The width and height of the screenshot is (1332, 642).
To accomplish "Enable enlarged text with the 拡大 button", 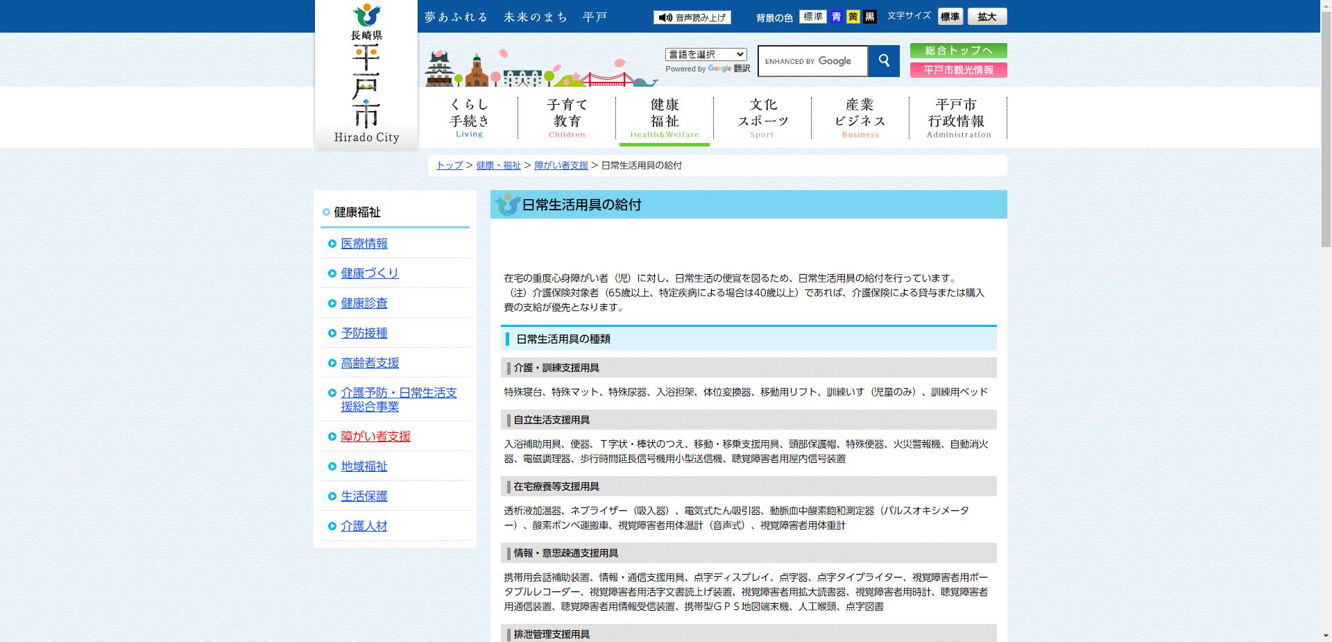I will (x=987, y=16).
